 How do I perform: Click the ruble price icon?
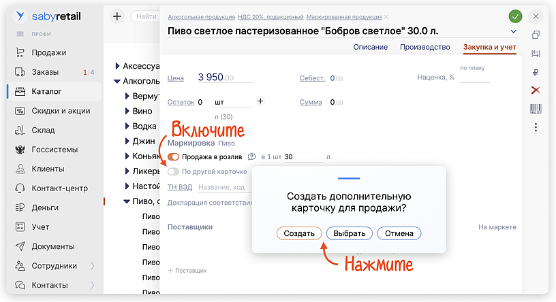tap(536, 72)
